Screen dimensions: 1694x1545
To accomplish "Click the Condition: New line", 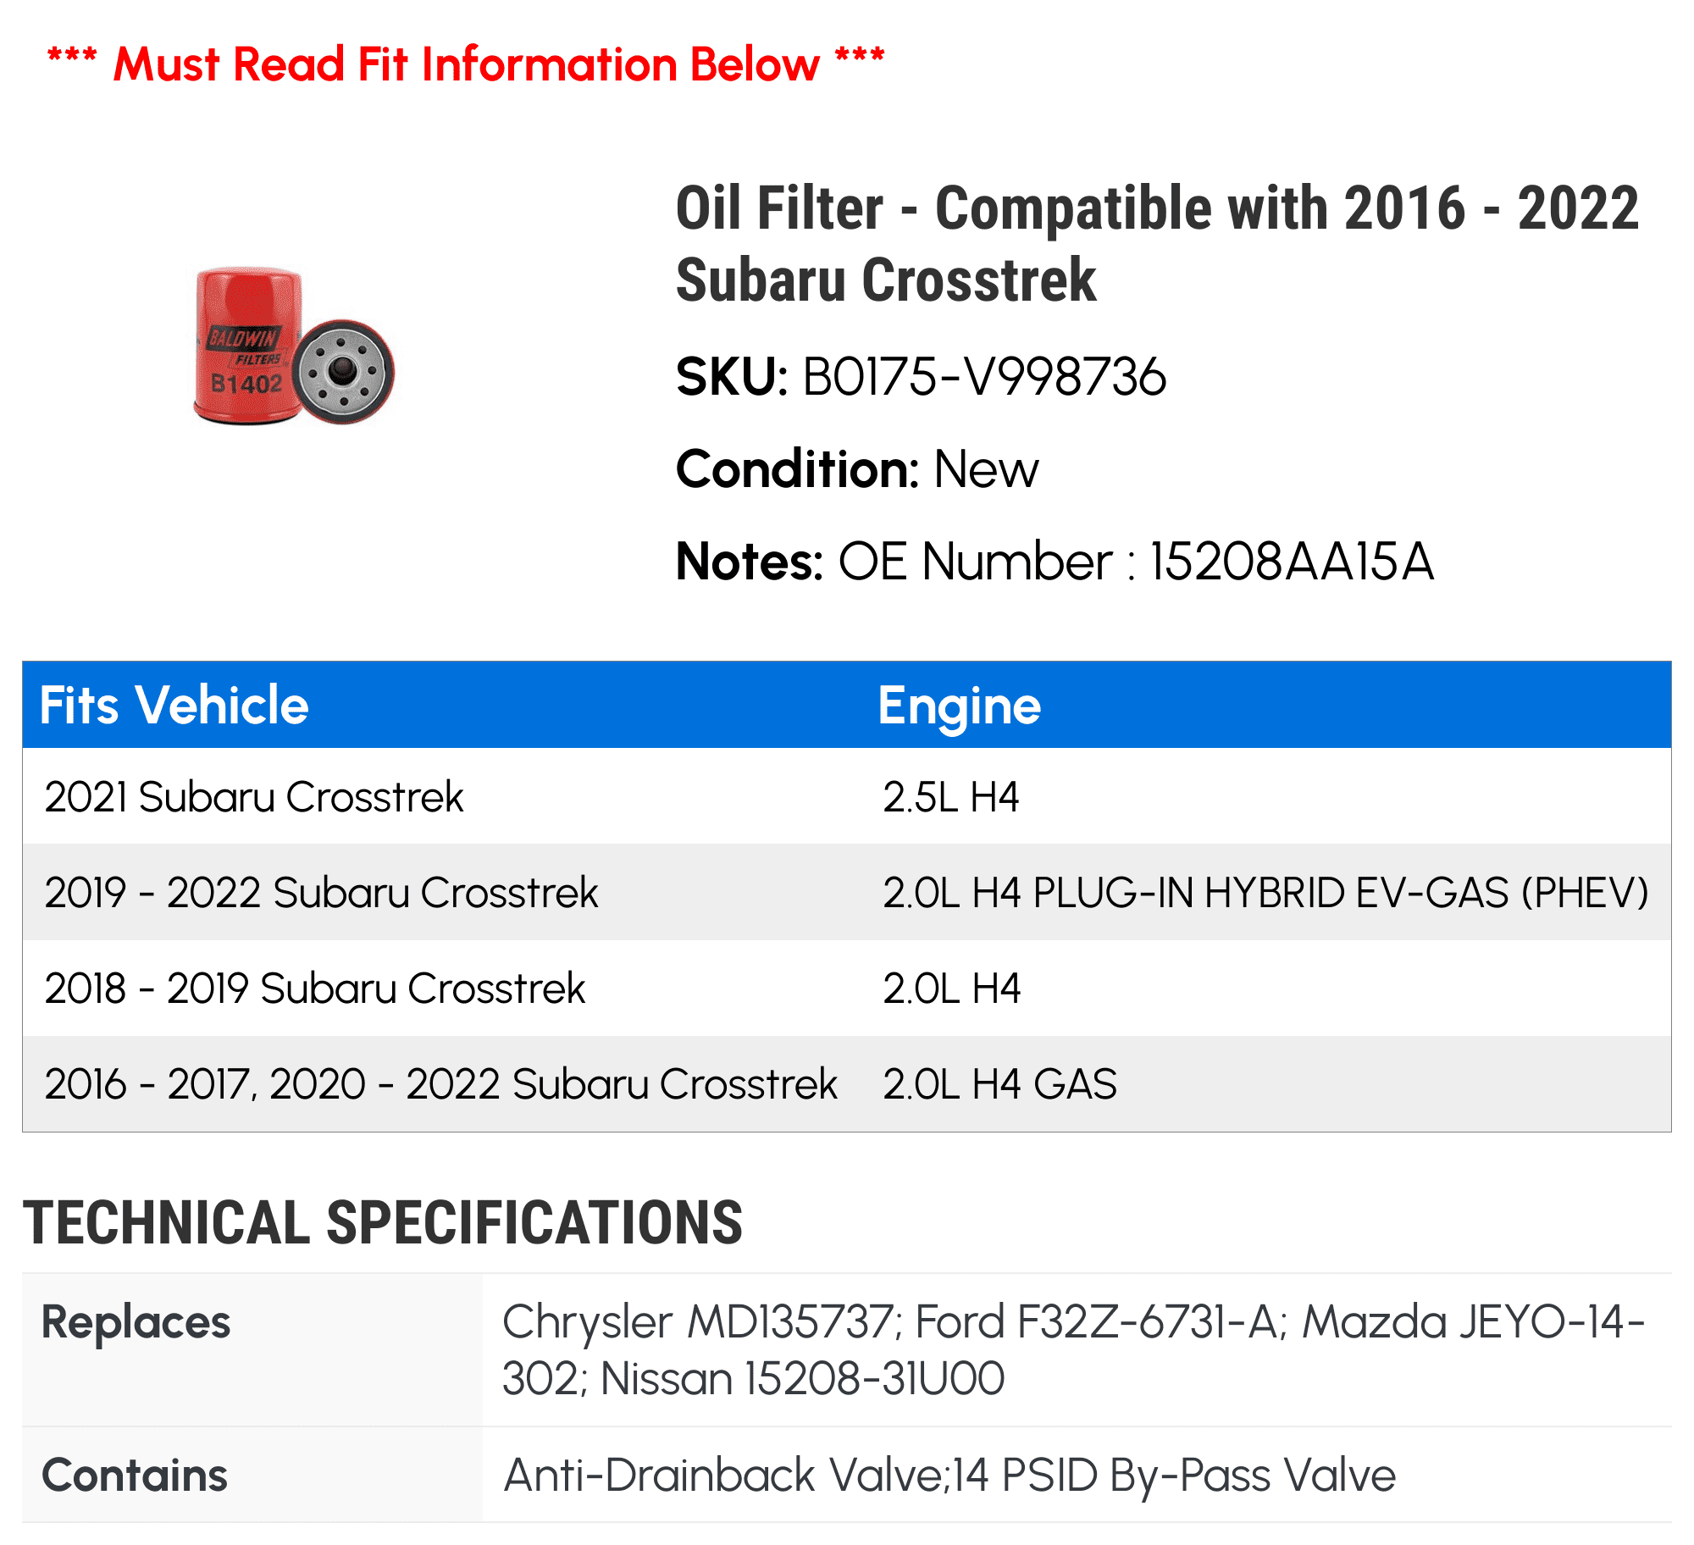I will click(856, 469).
